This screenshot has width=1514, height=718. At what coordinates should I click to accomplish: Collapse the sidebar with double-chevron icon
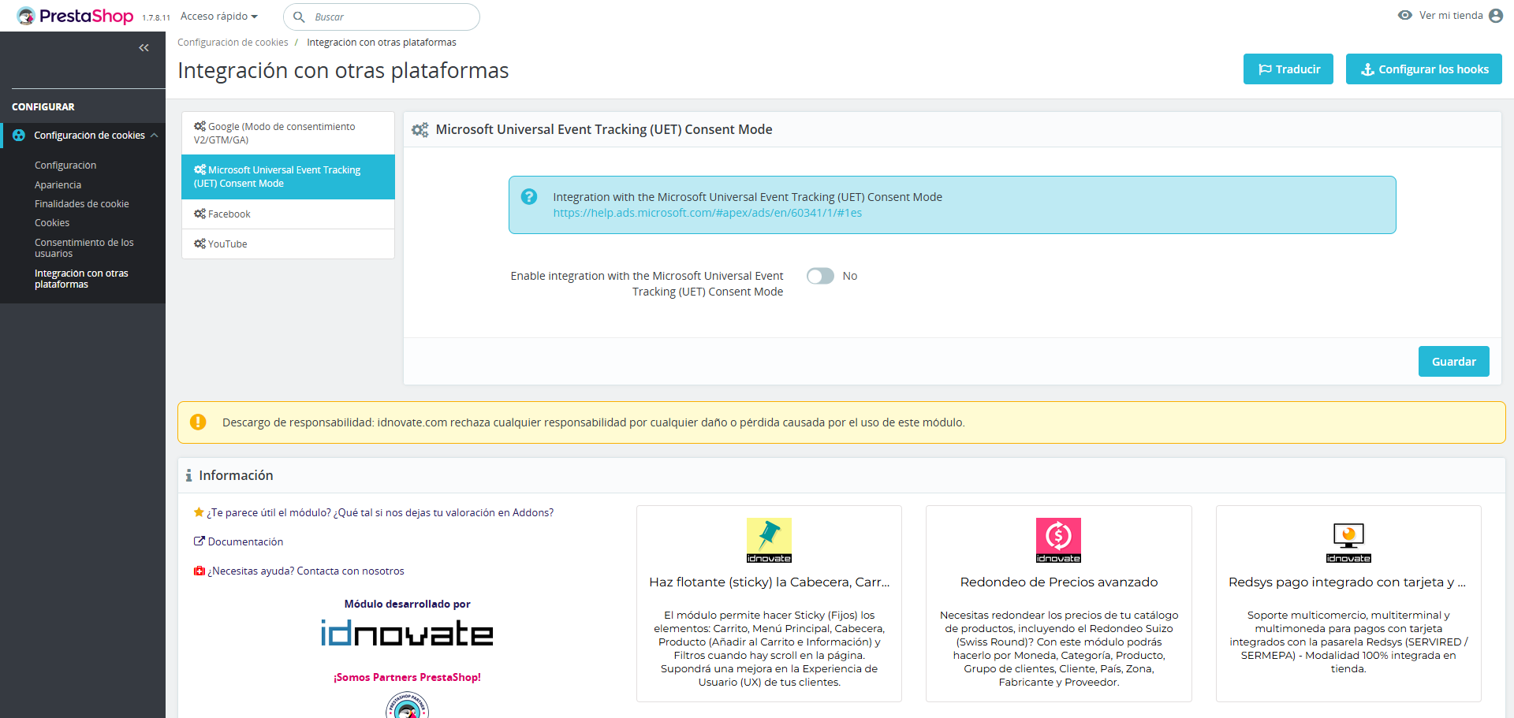tap(144, 48)
